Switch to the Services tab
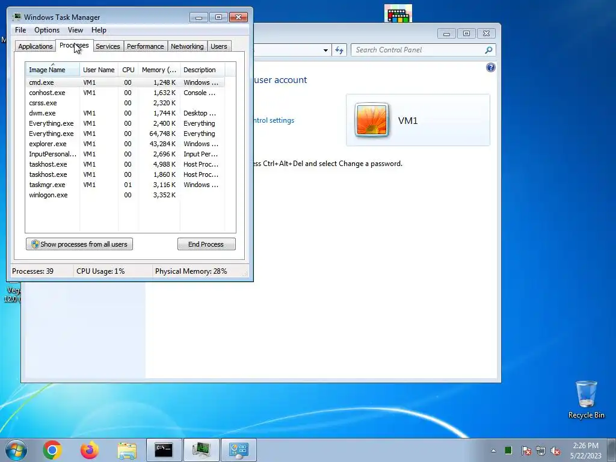The image size is (616, 462). 108,46
